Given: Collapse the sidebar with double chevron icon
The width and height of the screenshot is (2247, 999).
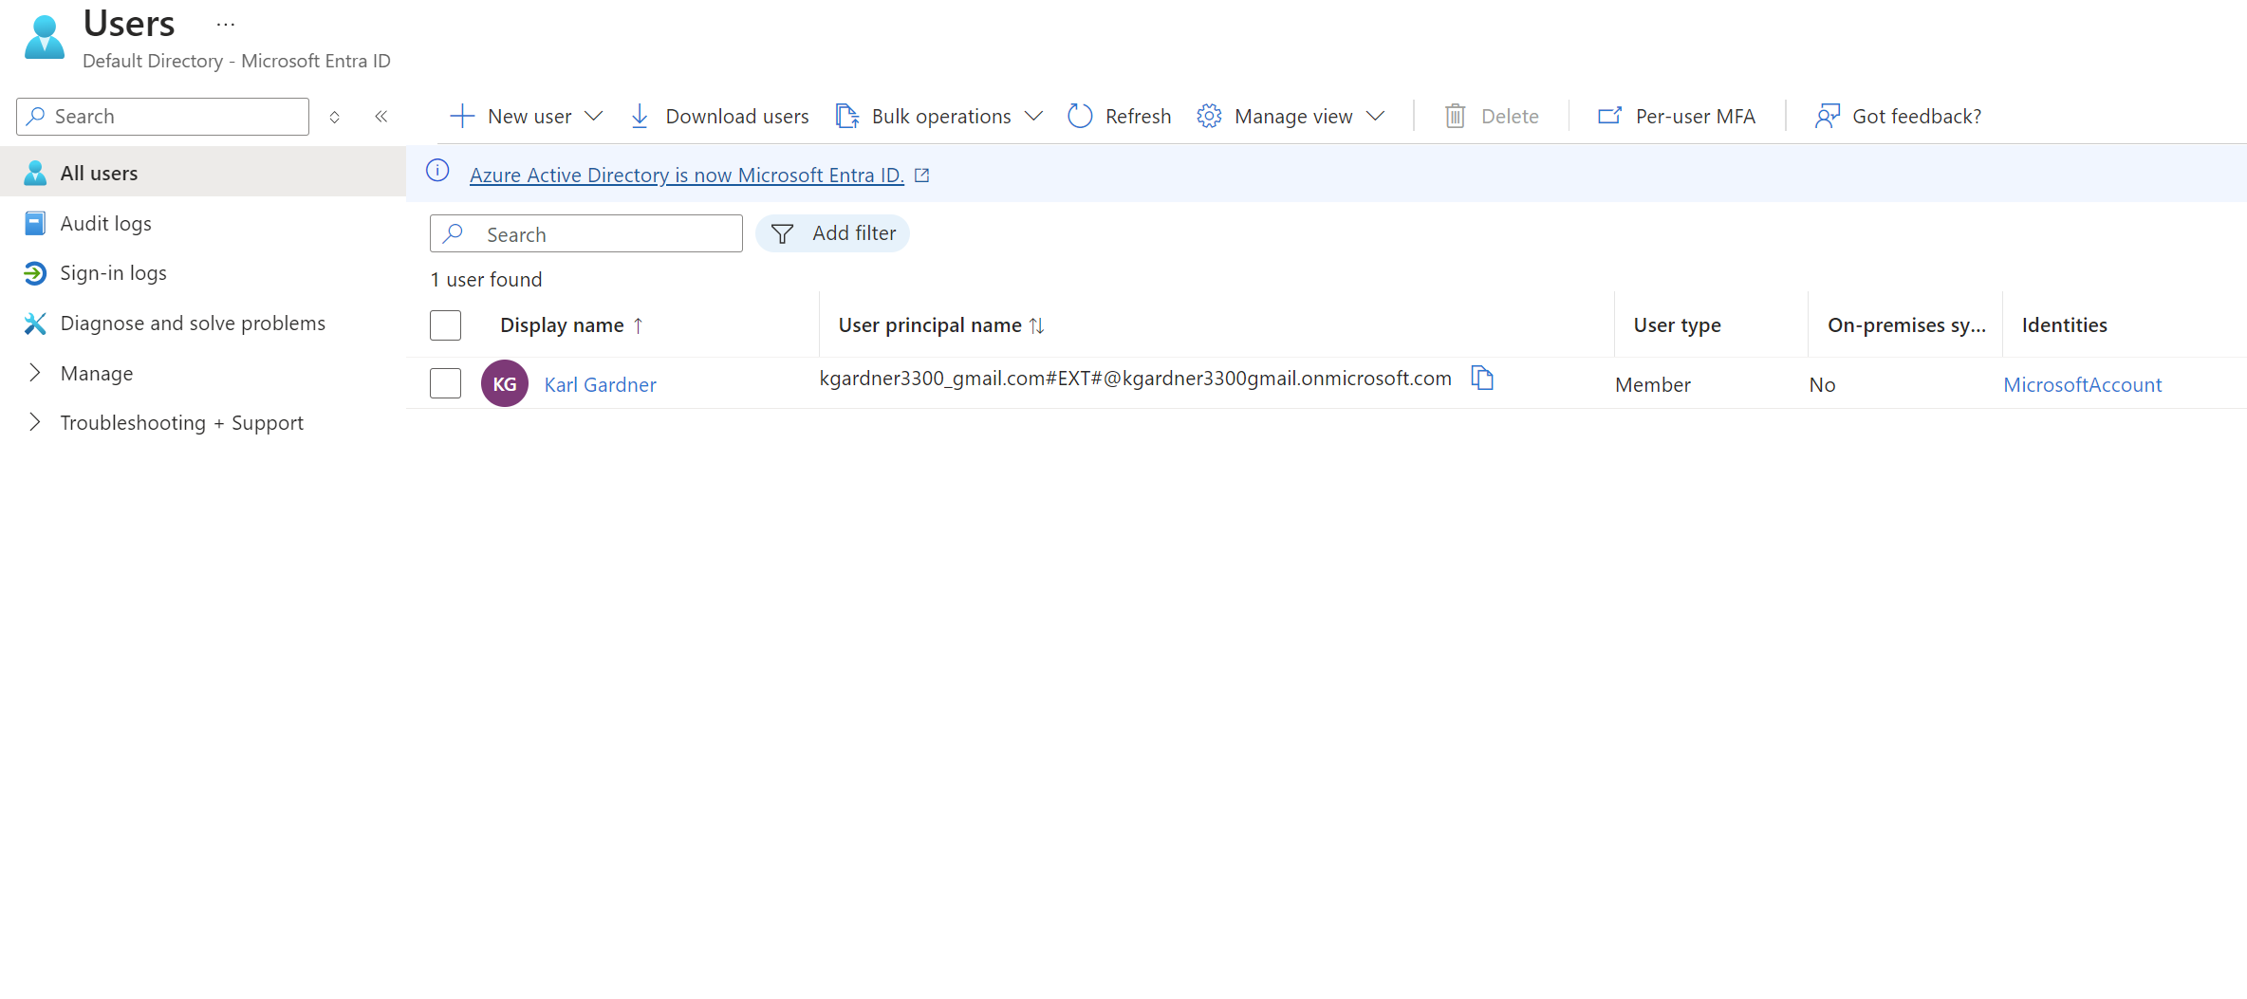Looking at the screenshot, I should (381, 117).
